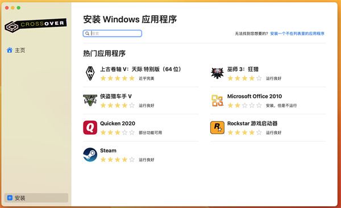Choose the Microsoft Office 2010 icon
This screenshot has height=208, width=341.
(x=217, y=100)
